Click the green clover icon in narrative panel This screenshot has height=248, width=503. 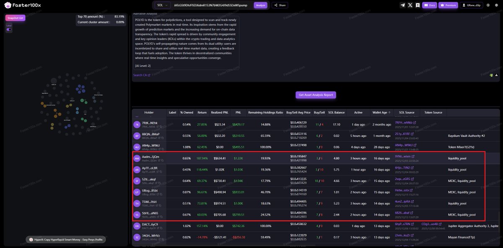pos(491,75)
